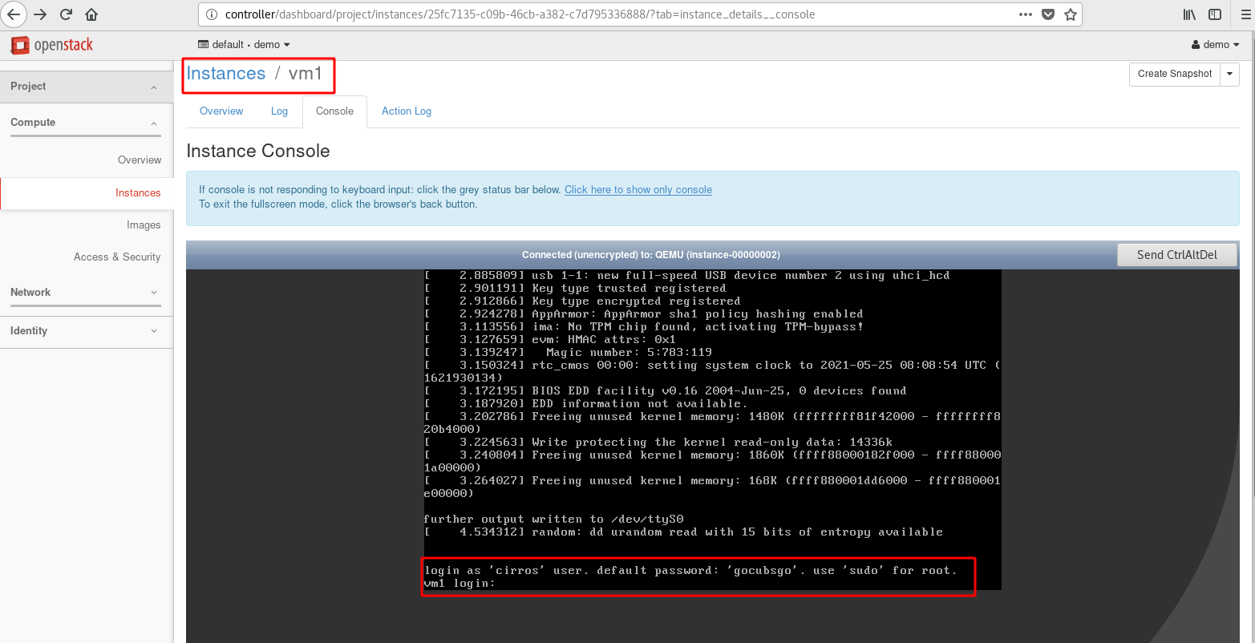Select Images in the sidebar
Screen dimensions: 1255x643
coord(144,225)
